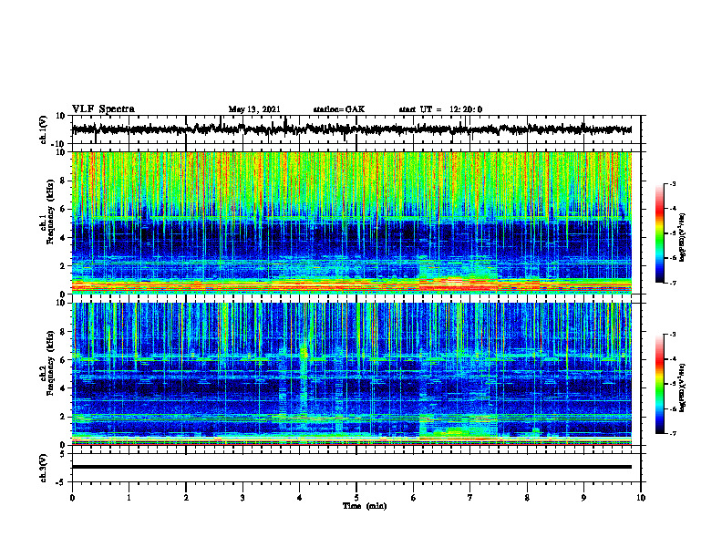
Task: Click the ch.2 spectrogram color scale bar
Action: pos(660,384)
